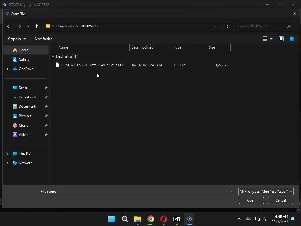Image resolution: width=301 pixels, height=226 pixels.
Task: Go forward using the right arrow
Action: pos(19,26)
